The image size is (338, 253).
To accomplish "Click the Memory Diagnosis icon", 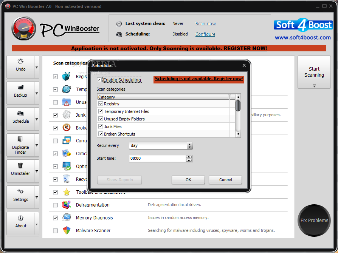I will (x=67, y=218).
